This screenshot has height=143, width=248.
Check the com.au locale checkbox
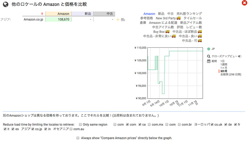(x=71, y=129)
